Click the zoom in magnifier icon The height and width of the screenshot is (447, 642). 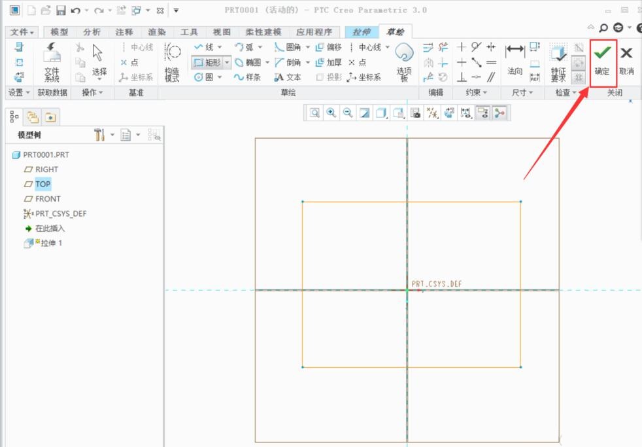[331, 113]
